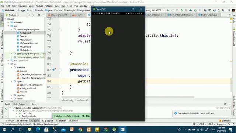236x133 pixels.
Task: Click the CRLF line separator in status bar
Action: click(202, 125)
